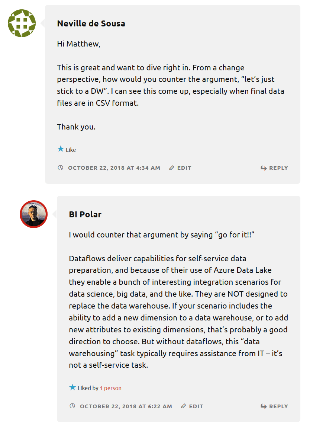Click the reply arrow icon on BI Polar's comment
Image resolution: width=313 pixels, height=428 pixels.
click(x=264, y=407)
